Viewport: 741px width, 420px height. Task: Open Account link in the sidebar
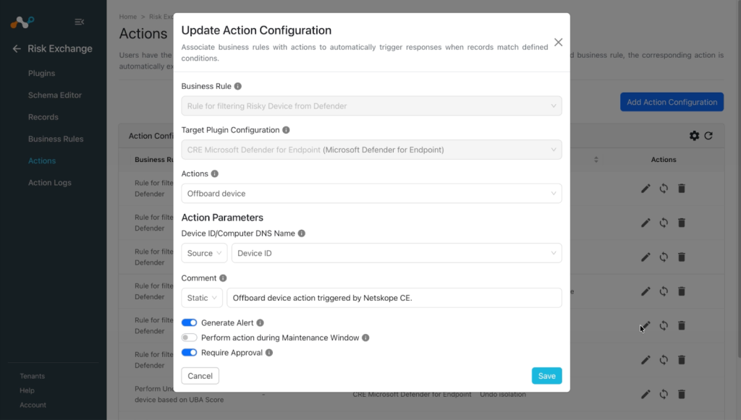point(33,405)
